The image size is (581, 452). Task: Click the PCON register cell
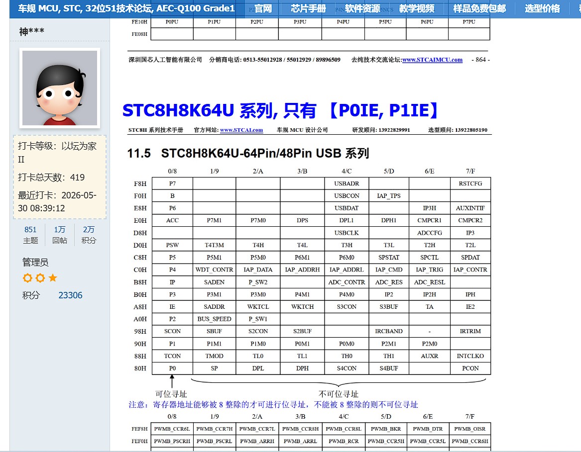click(470, 368)
